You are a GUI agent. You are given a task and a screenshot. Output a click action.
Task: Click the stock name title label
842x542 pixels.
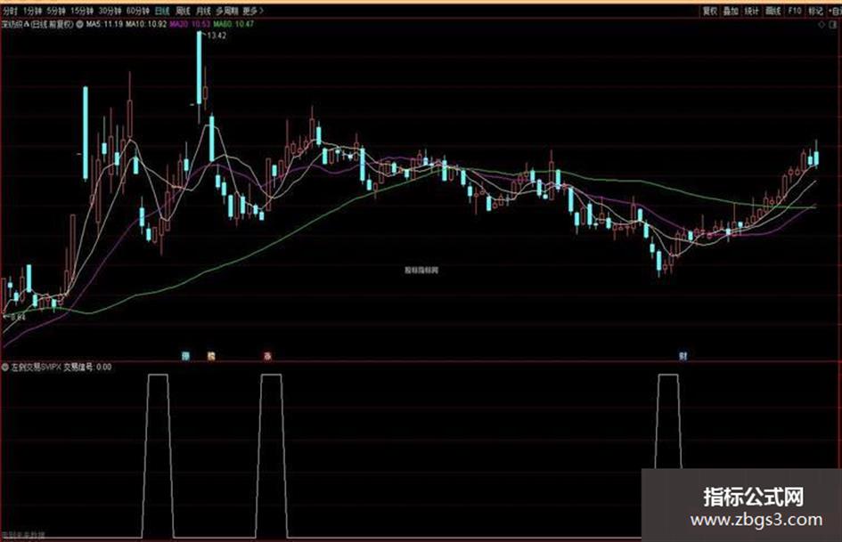(37, 24)
